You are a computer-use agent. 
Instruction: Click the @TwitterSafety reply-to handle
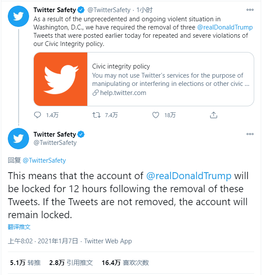44,160
